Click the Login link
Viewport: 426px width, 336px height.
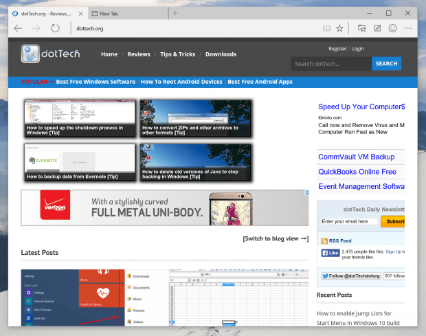[358, 49]
